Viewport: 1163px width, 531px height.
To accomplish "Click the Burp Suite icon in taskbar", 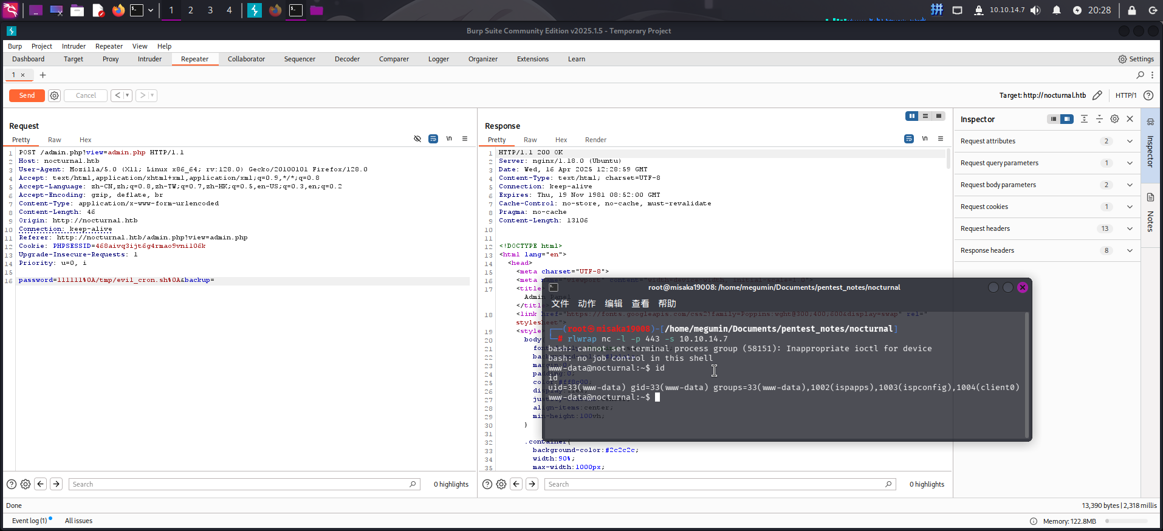I will 255,10.
